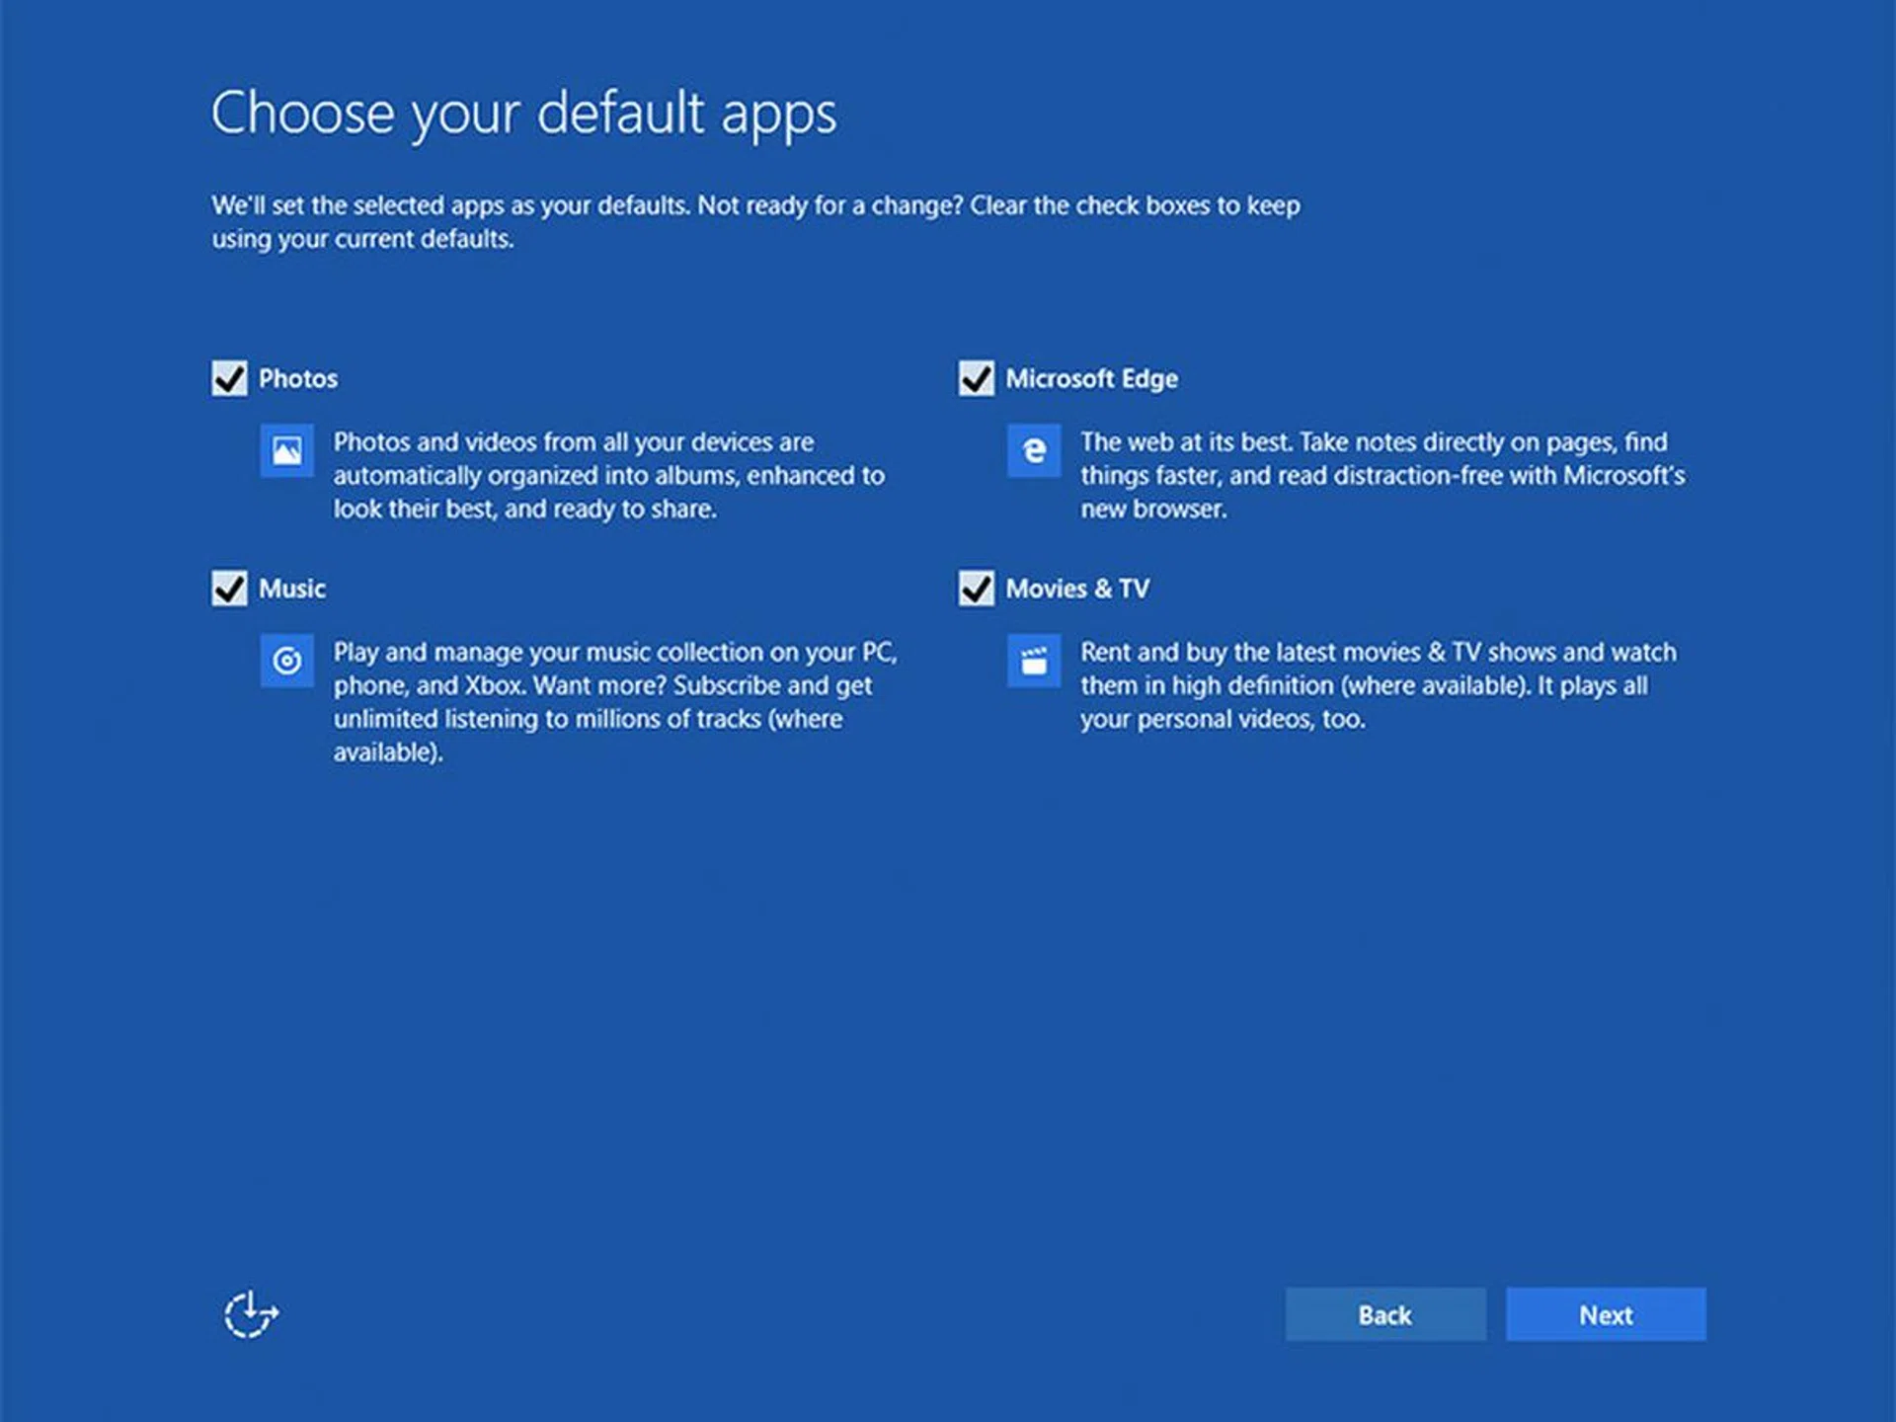
Task: Go back using the Back button
Action: (x=1384, y=1314)
